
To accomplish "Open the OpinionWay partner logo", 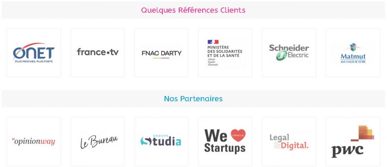I will click(x=34, y=142).
